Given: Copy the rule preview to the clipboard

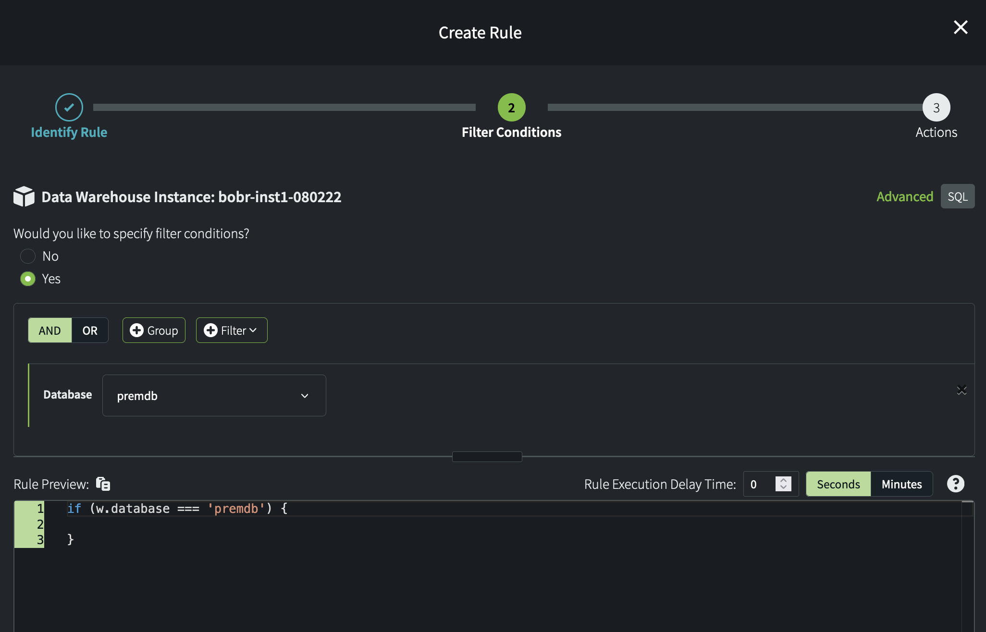Looking at the screenshot, I should pyautogui.click(x=103, y=484).
